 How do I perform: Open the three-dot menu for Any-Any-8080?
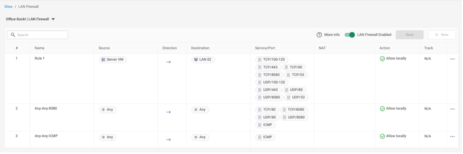[452, 109]
